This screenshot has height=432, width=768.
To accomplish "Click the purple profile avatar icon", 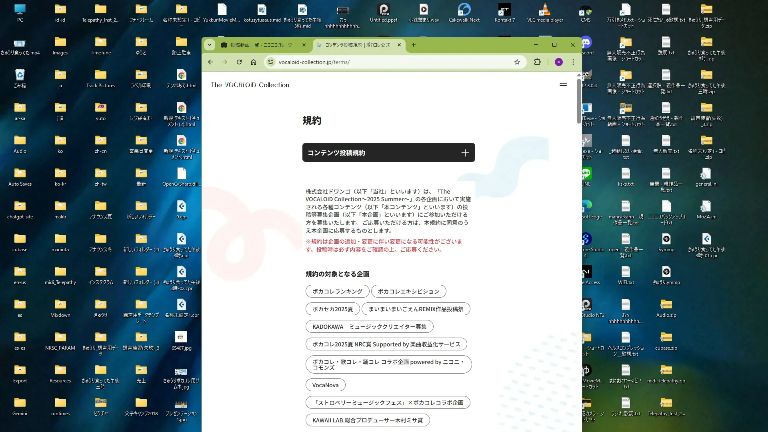I will click(559, 62).
